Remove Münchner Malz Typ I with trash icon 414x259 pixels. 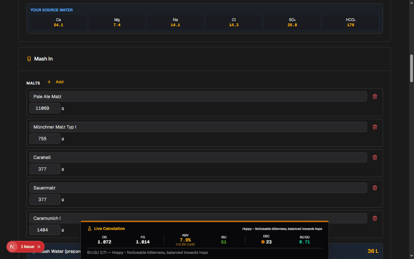click(x=375, y=127)
